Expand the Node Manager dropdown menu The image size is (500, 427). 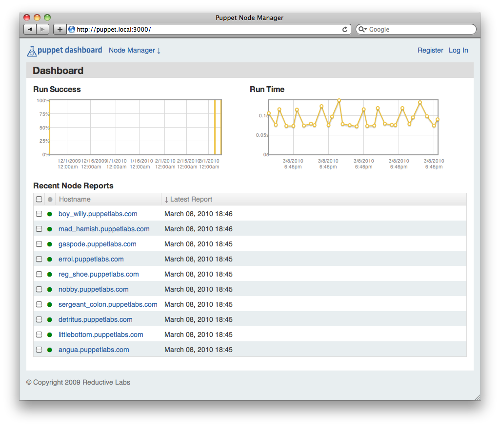pyautogui.click(x=135, y=50)
